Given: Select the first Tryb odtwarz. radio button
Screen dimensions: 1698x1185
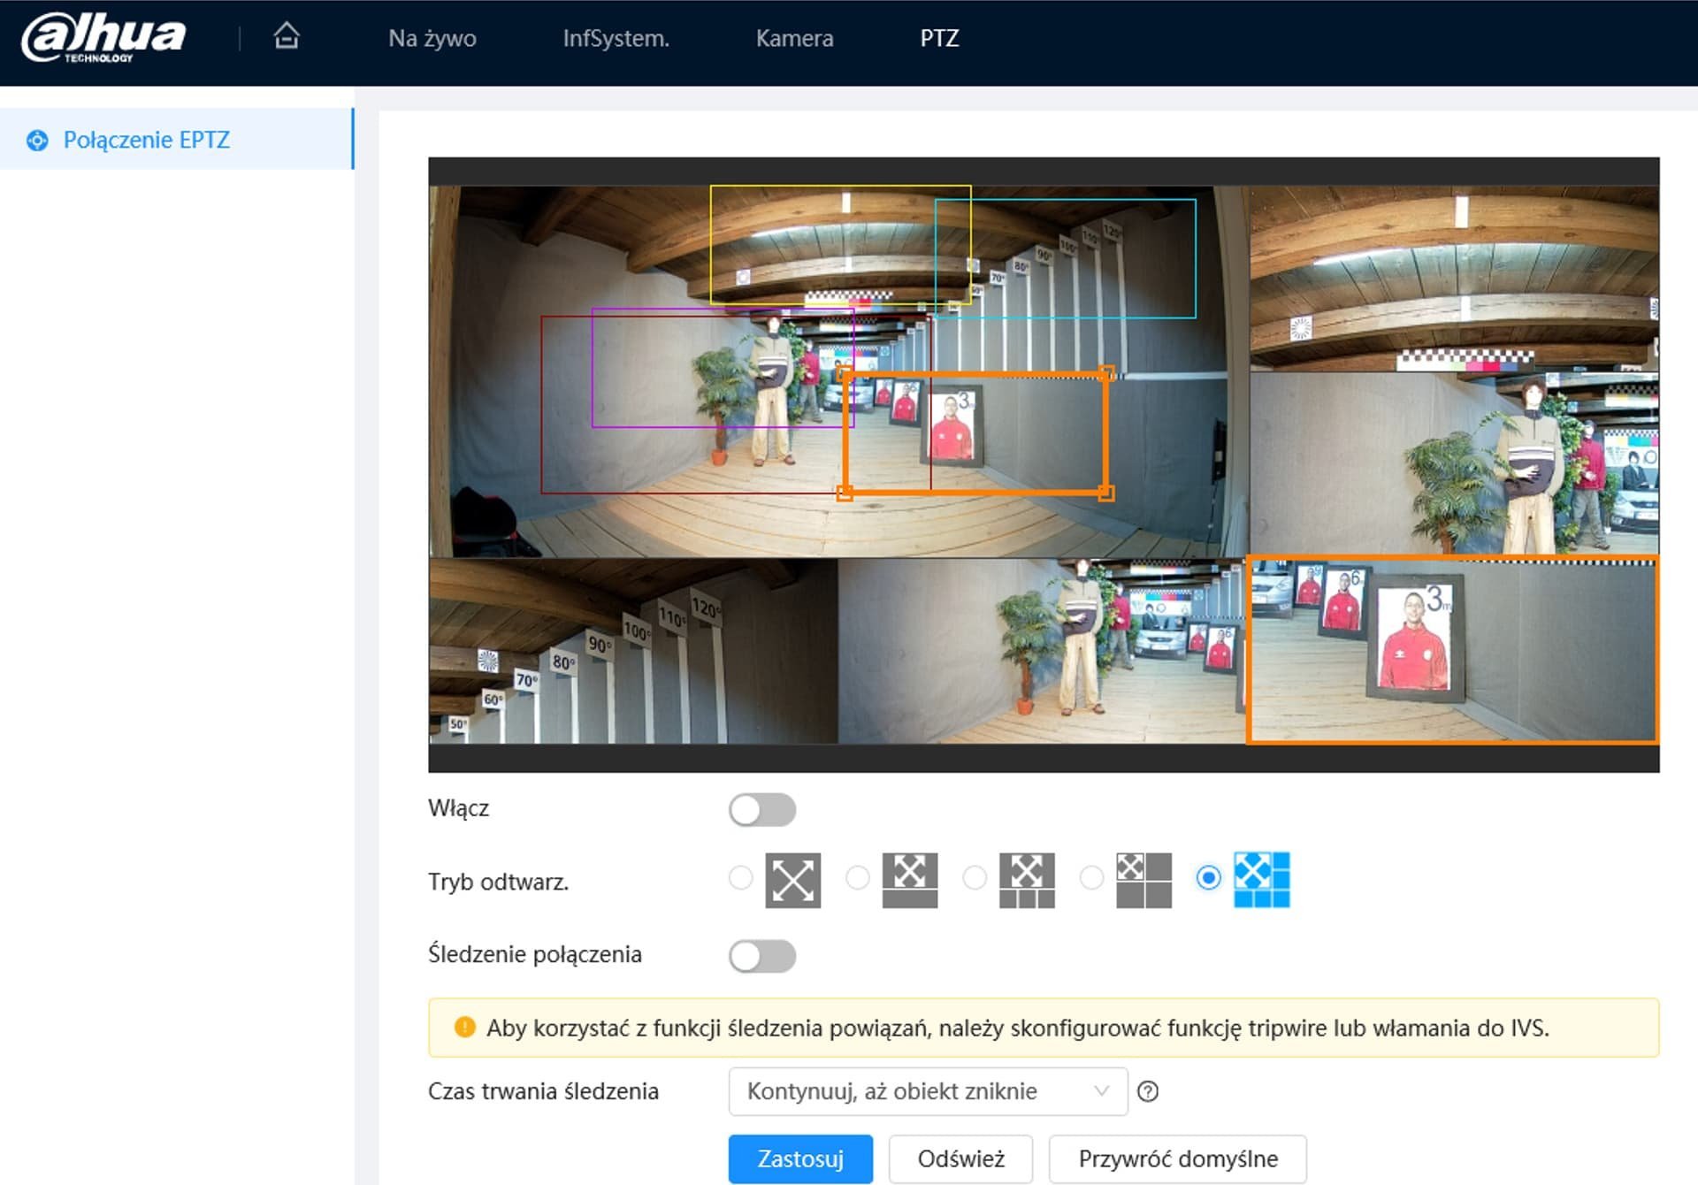Looking at the screenshot, I should pyautogui.click(x=740, y=877).
